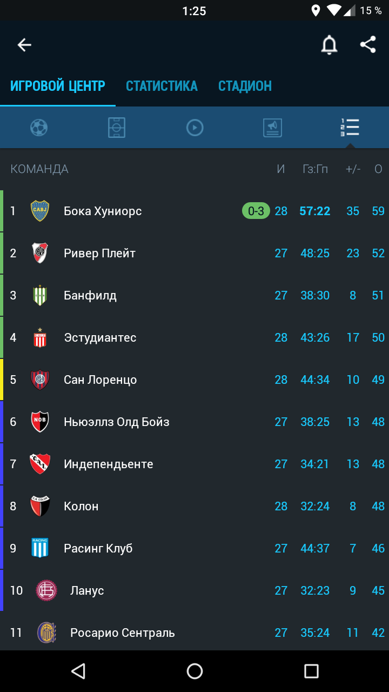Tap the Ланус club logo

pos(46,590)
